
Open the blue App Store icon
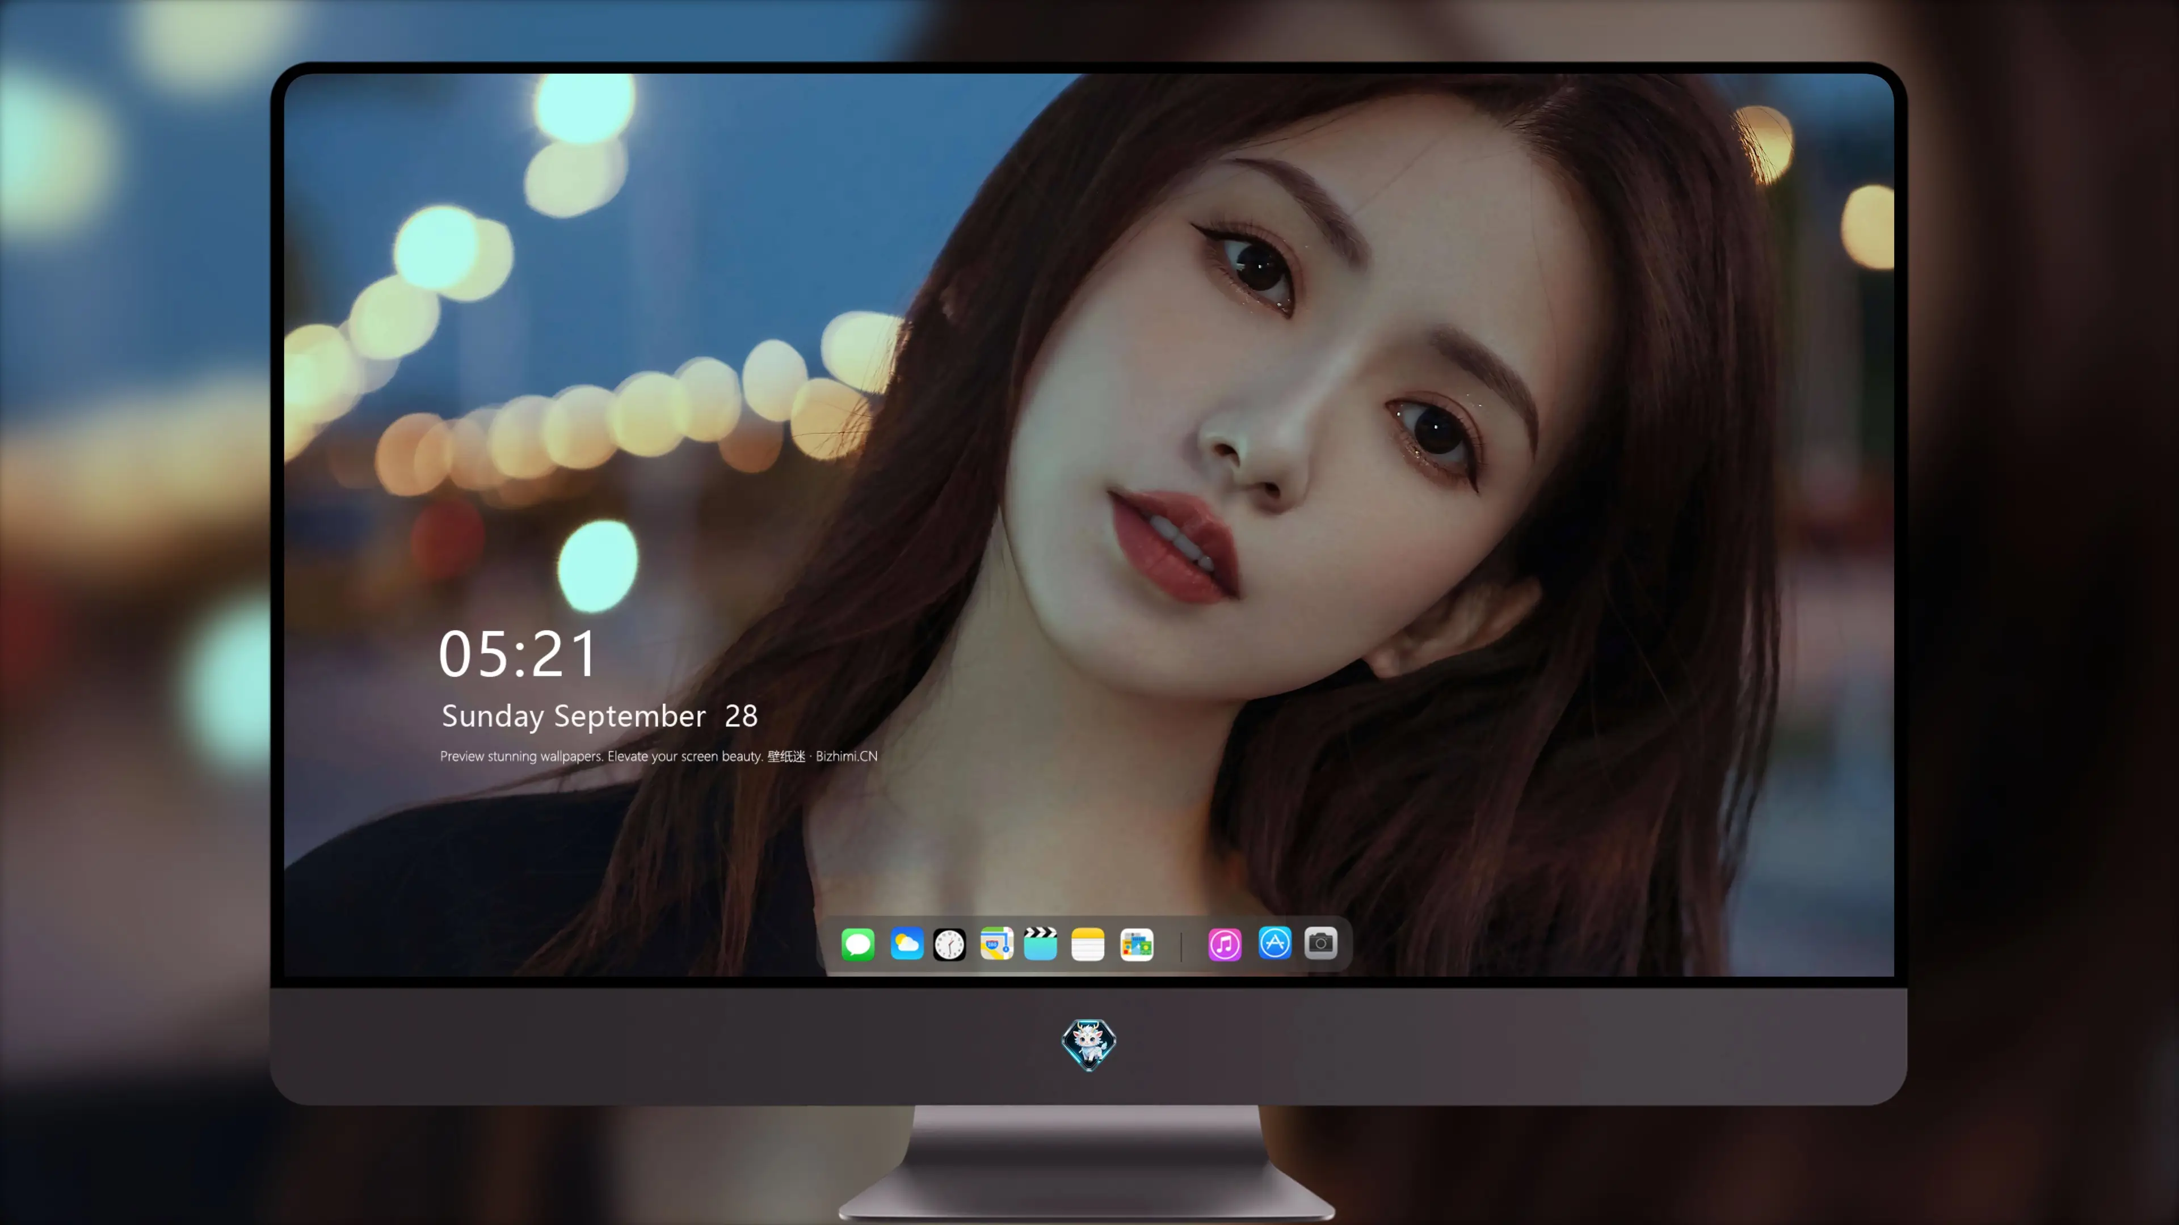coord(1274,943)
